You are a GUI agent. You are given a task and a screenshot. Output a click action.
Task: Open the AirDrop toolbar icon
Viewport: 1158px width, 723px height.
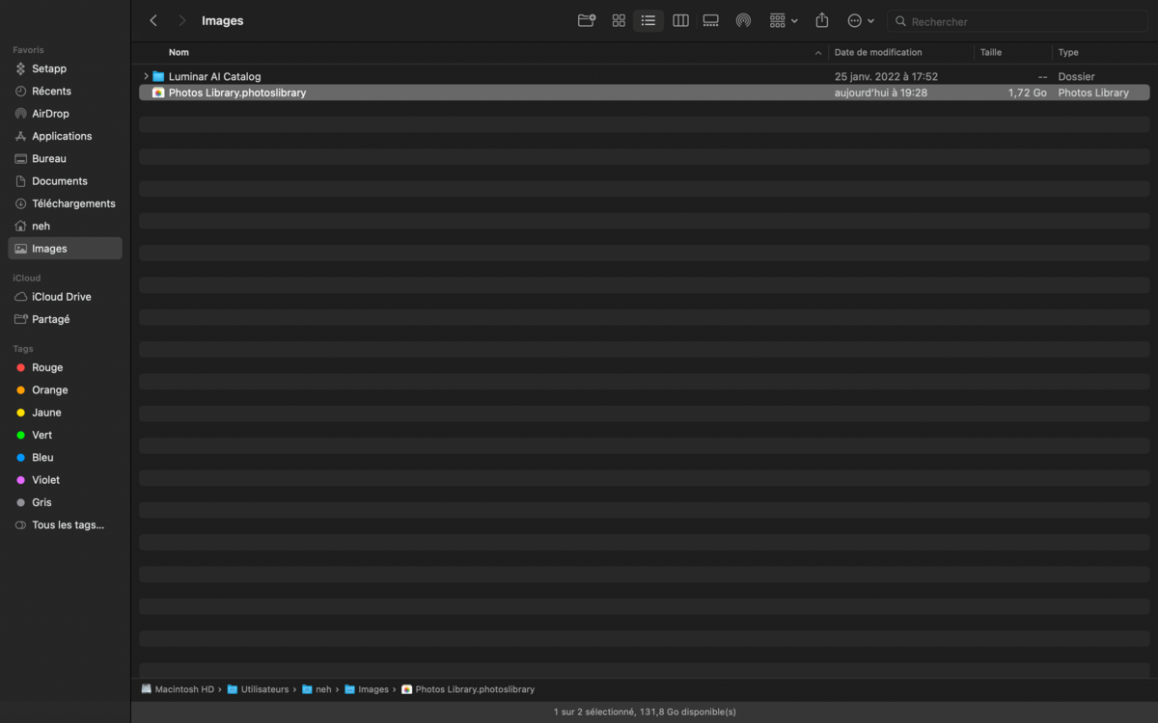(743, 20)
